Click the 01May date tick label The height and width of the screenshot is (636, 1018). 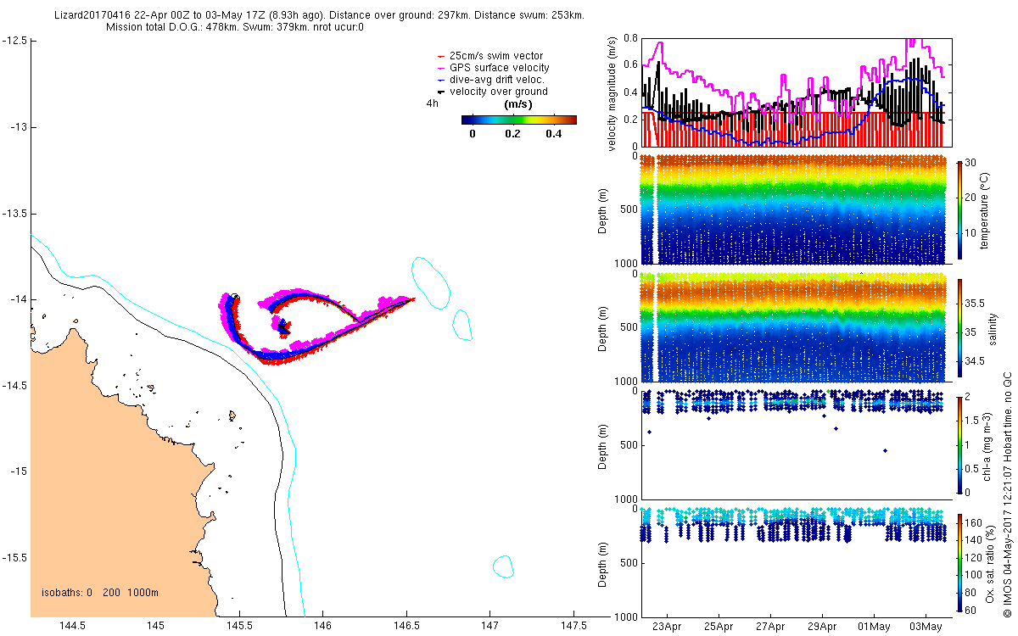click(x=874, y=628)
